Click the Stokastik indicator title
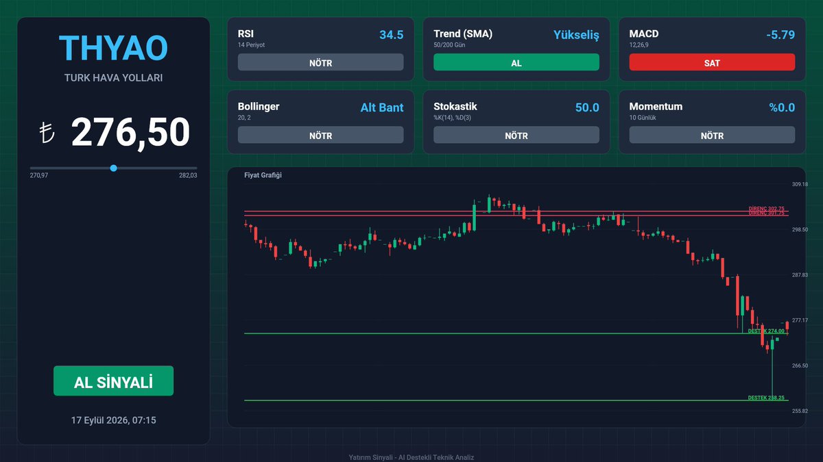The width and height of the screenshot is (823, 462). (455, 107)
